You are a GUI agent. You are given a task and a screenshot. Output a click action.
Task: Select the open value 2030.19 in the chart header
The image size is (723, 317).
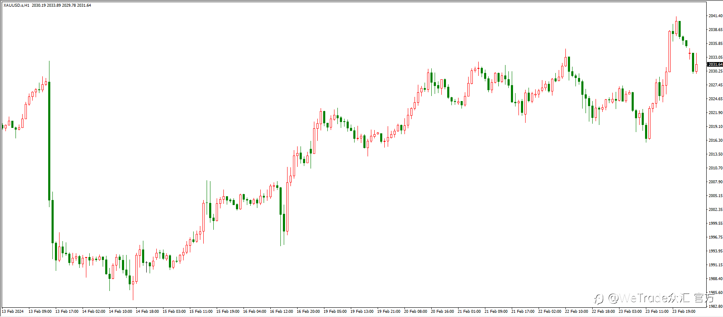pyautogui.click(x=39, y=5)
